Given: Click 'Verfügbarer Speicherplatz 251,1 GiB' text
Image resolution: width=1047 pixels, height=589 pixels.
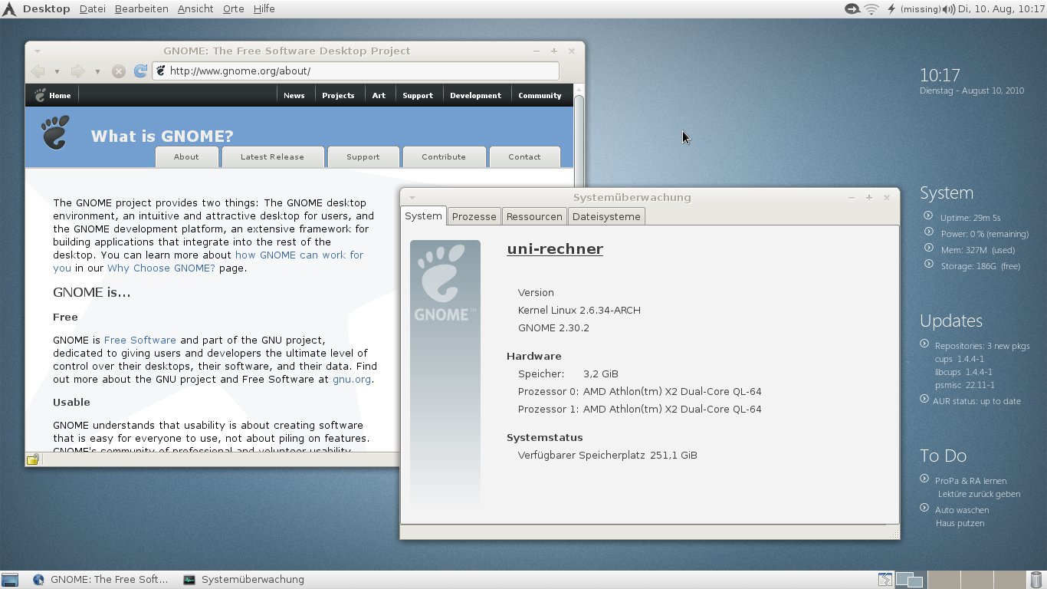Looking at the screenshot, I should pyautogui.click(x=608, y=456).
